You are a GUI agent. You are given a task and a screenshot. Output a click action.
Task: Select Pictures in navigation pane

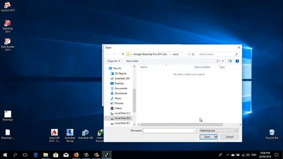[x=119, y=103]
